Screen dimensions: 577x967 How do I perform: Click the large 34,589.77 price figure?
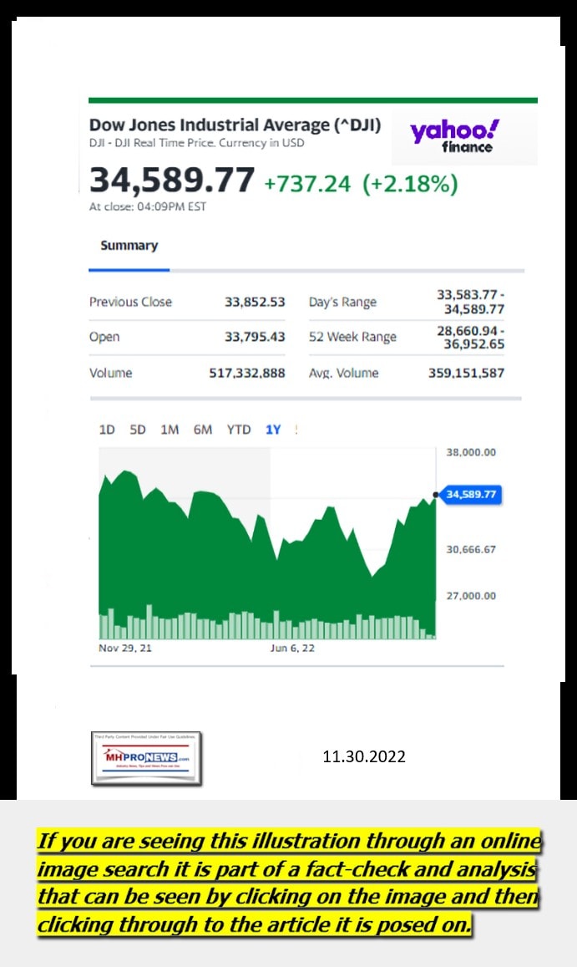pyautogui.click(x=171, y=180)
